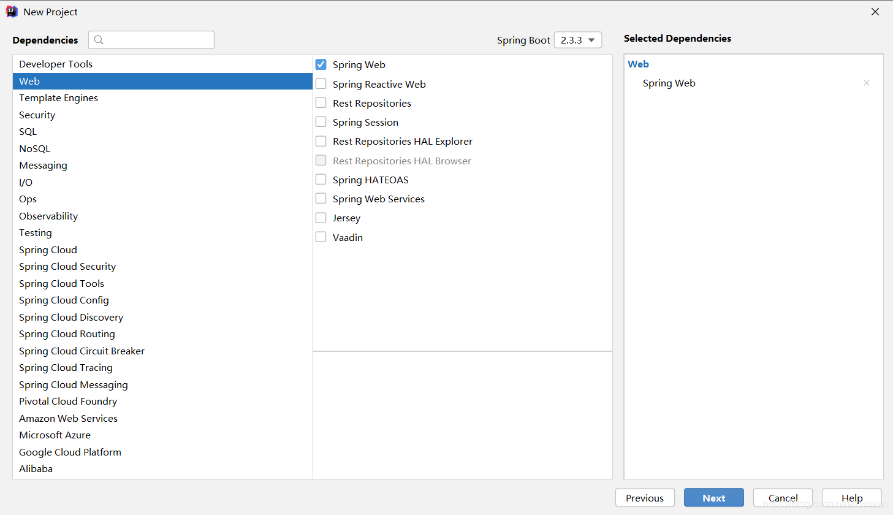
Task: Click the Rest Repositories HAL Browser checkbox
Action: 321,161
